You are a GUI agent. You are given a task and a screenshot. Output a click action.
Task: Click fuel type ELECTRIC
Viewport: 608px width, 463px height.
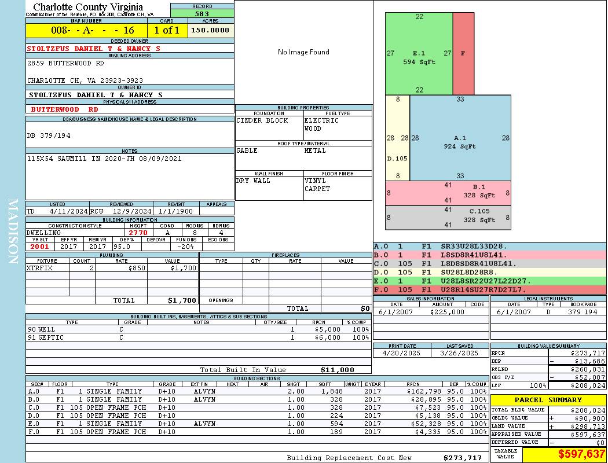(x=321, y=120)
